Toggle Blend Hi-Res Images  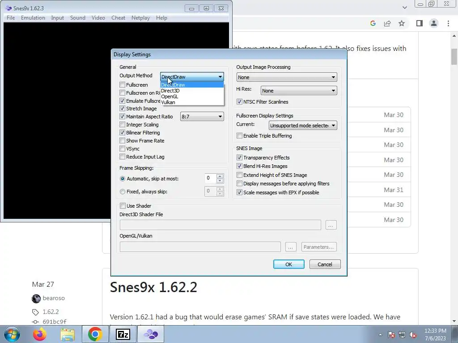(240, 166)
